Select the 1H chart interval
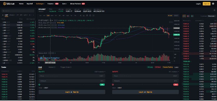The width and height of the screenshot is (217, 101). point(56,16)
